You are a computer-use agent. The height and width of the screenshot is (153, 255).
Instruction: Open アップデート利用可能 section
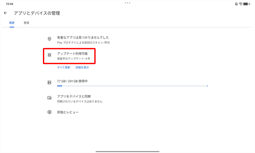tap(72, 54)
